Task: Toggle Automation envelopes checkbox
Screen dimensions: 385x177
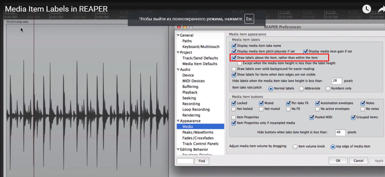Action: pos(318,103)
